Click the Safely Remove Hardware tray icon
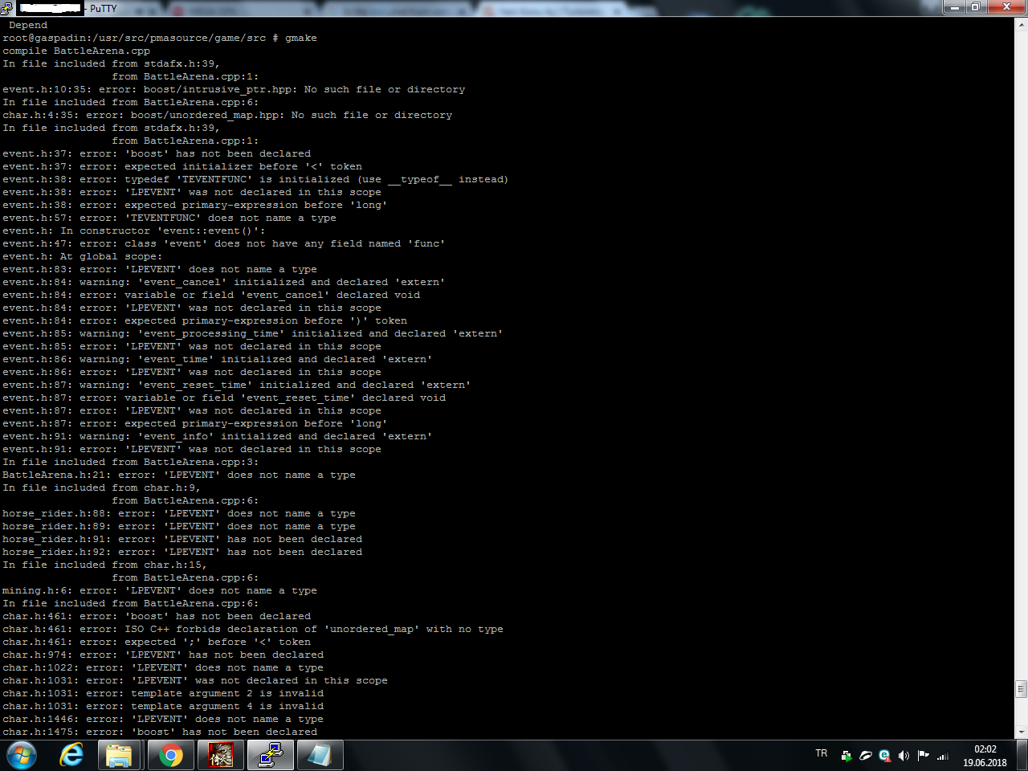Viewport: 1028px width, 771px height. pyautogui.click(x=846, y=756)
